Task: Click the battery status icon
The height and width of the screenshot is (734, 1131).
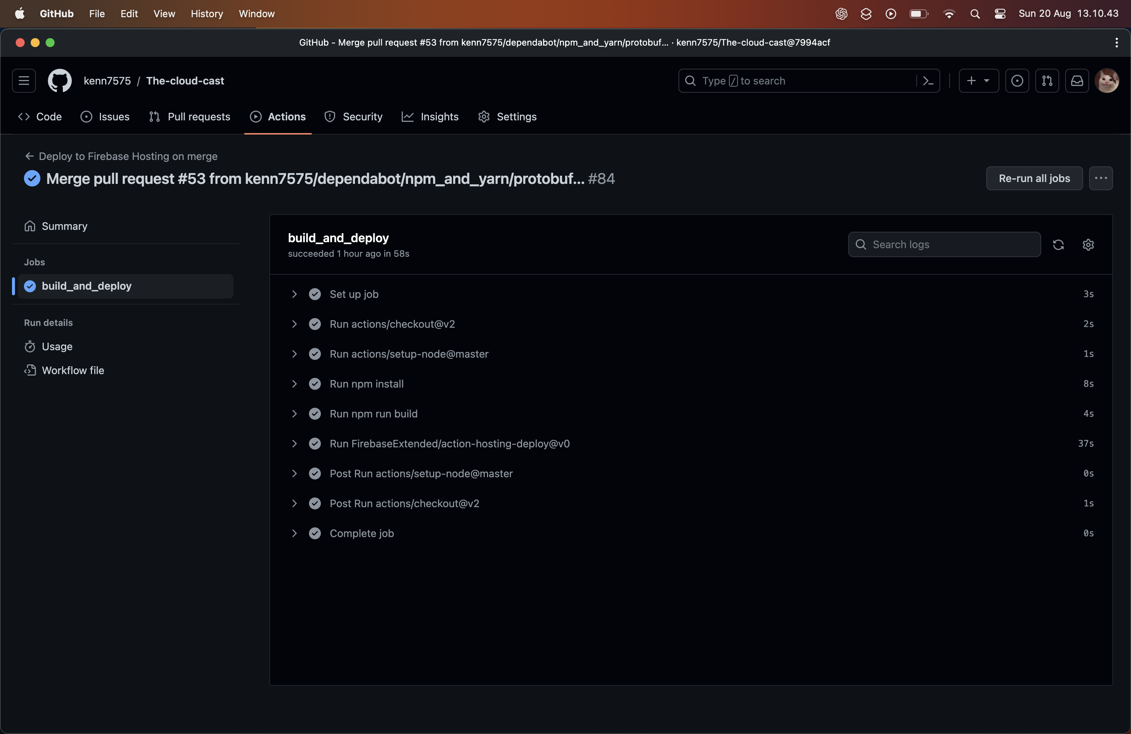Action: (919, 14)
